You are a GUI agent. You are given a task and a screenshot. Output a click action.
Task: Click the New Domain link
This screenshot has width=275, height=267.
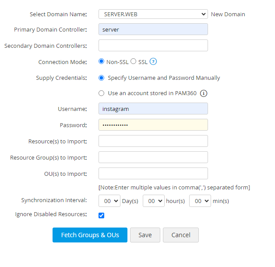pyautogui.click(x=228, y=14)
